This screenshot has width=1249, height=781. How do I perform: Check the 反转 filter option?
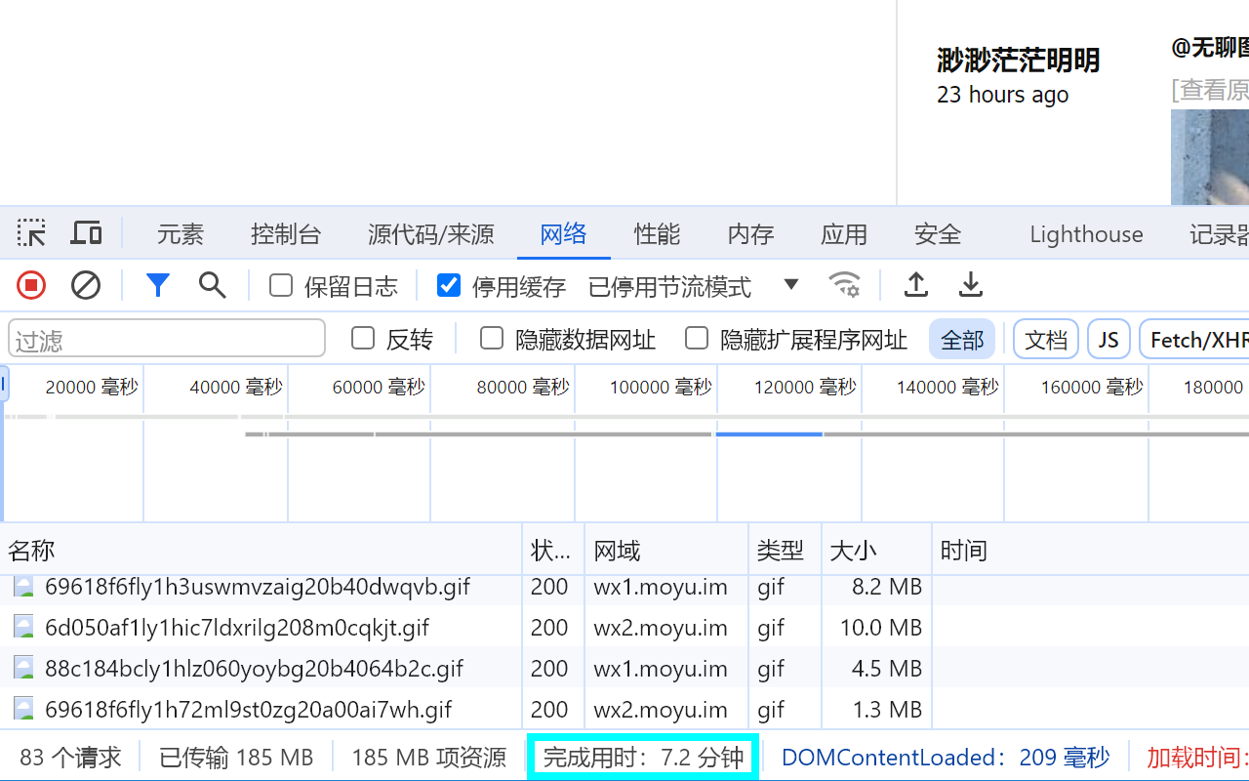[x=362, y=338]
